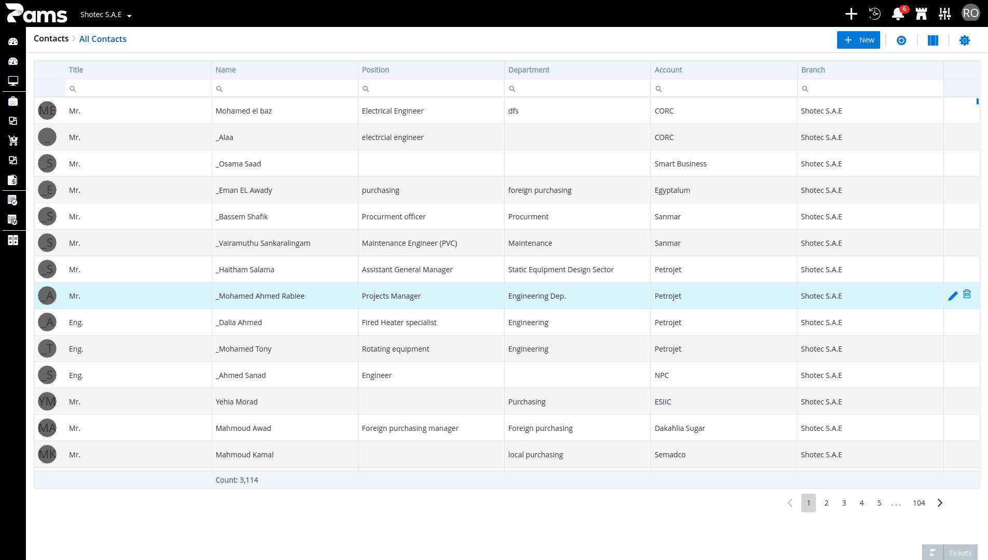Go to page 3 of contacts
Screen dimensions: 988x560
[x=844, y=503]
